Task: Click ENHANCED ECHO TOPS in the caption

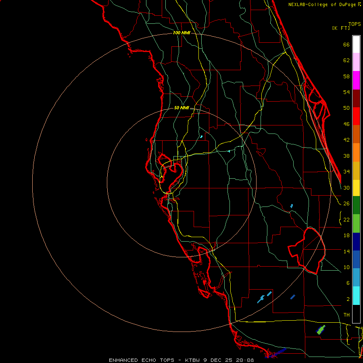Action: click(x=142, y=360)
